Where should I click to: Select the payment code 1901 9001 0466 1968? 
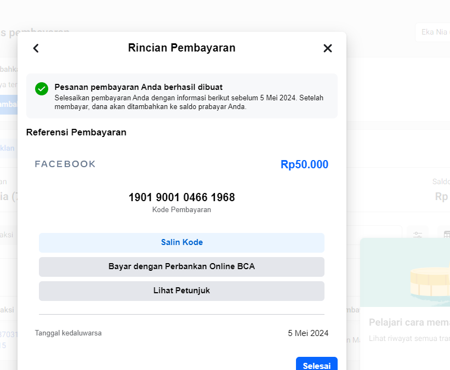point(181,197)
